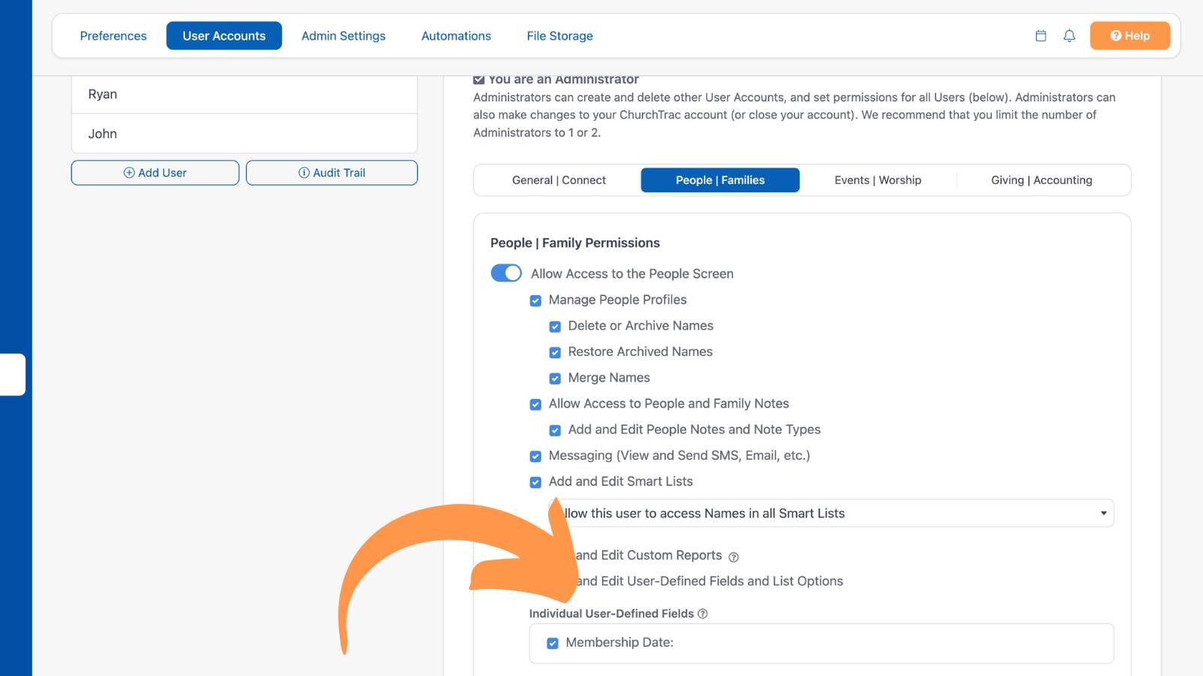Uncheck Messaging (View and Send SMS, Email)
Viewport: 1203px width, 676px height.
tap(535, 456)
